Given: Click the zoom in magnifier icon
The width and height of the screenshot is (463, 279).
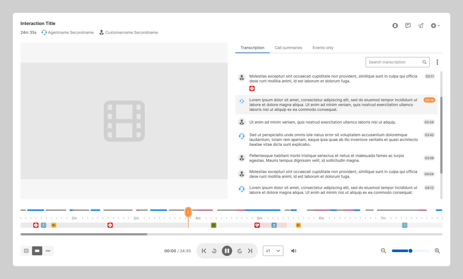Looking at the screenshot, I should [x=437, y=251].
